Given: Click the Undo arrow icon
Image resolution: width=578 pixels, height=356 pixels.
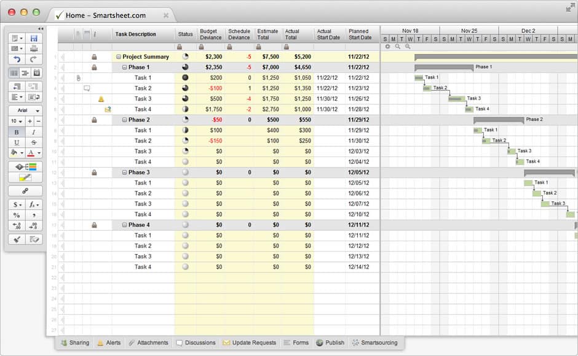Looking at the screenshot, I should click(x=17, y=60).
